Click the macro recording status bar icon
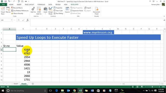The width and height of the screenshot is (166, 93). [8, 87]
